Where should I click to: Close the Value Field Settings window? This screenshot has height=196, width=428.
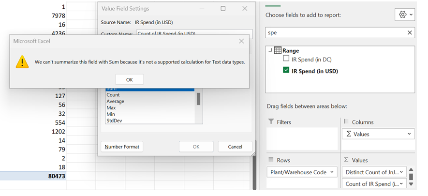click(245, 9)
